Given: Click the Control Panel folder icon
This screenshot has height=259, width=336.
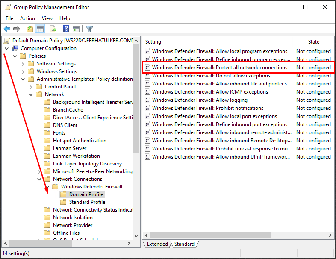Looking at the screenshot, I should coord(39,87).
